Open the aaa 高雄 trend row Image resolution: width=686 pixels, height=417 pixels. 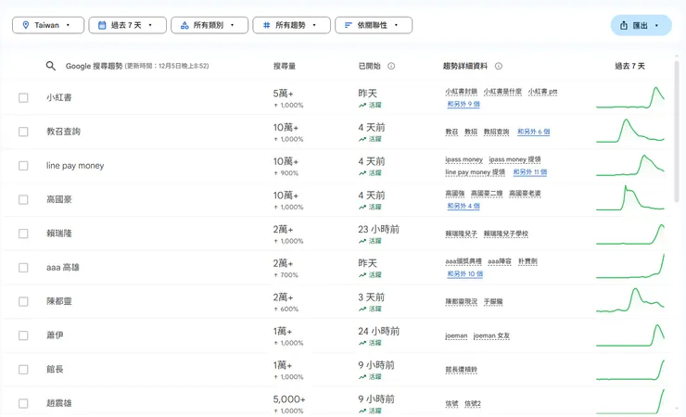tap(337, 268)
